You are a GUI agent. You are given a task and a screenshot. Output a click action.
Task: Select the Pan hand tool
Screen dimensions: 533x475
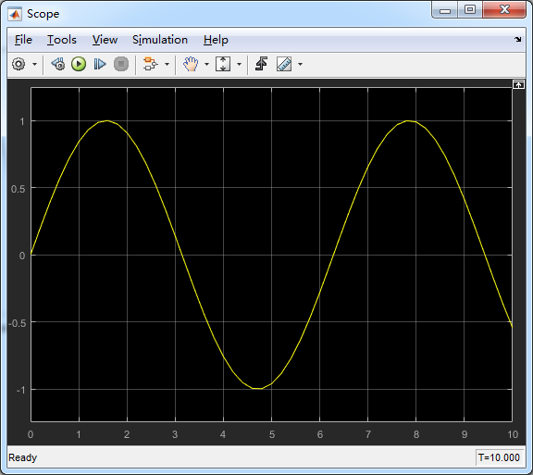click(x=191, y=64)
